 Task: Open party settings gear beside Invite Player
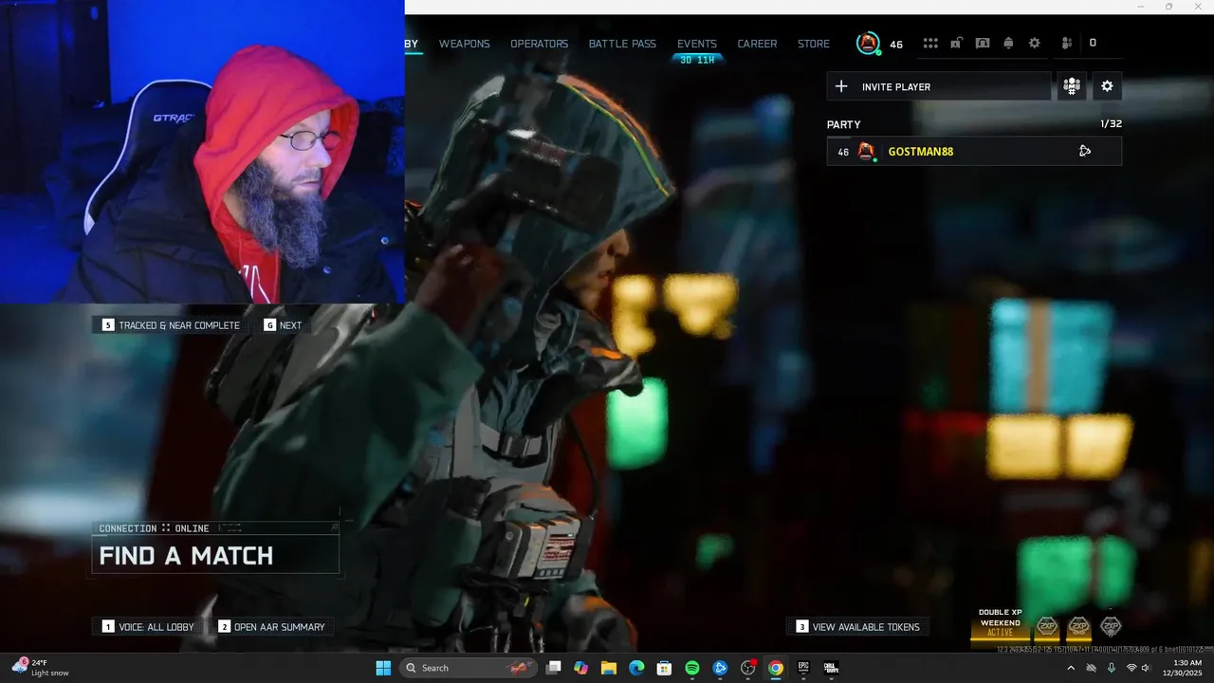point(1107,86)
